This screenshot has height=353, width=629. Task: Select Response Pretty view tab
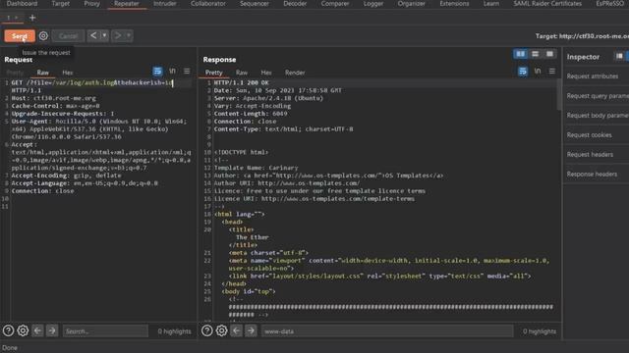[214, 73]
